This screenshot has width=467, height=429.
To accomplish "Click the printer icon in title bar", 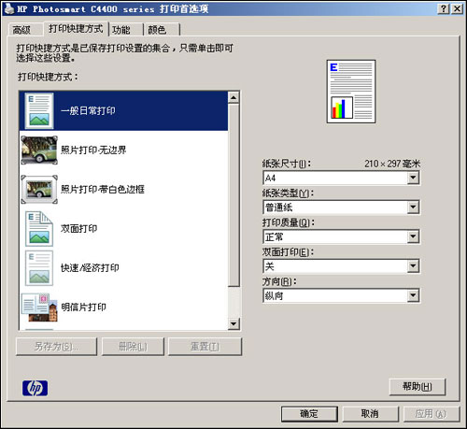I will click(8, 8).
